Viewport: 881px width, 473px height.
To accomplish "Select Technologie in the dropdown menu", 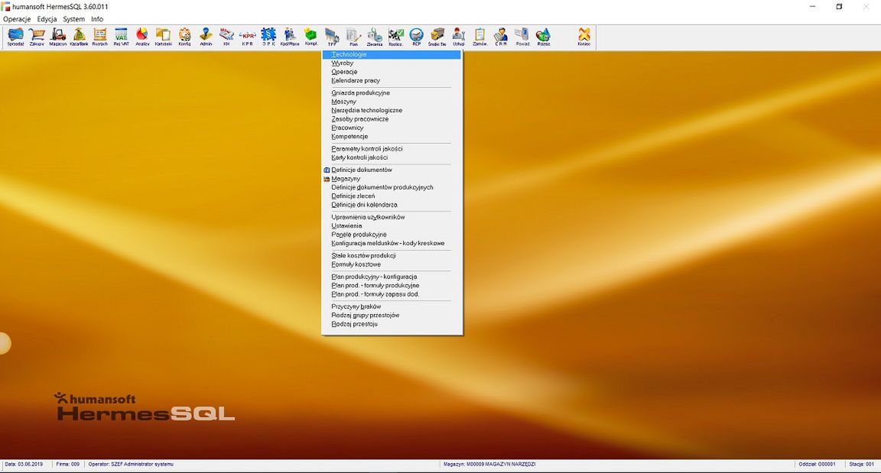I will coord(392,54).
